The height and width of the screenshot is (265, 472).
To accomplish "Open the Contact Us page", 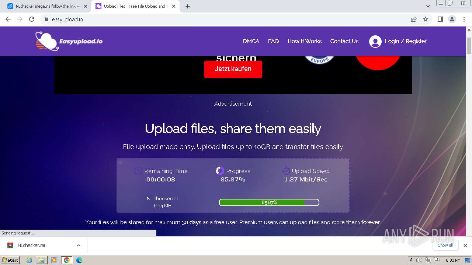I will coord(344,41).
